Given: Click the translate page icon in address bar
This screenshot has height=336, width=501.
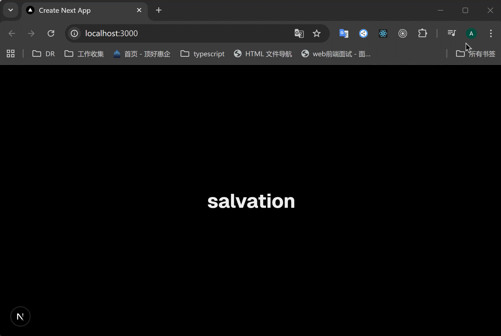Looking at the screenshot, I should (299, 33).
